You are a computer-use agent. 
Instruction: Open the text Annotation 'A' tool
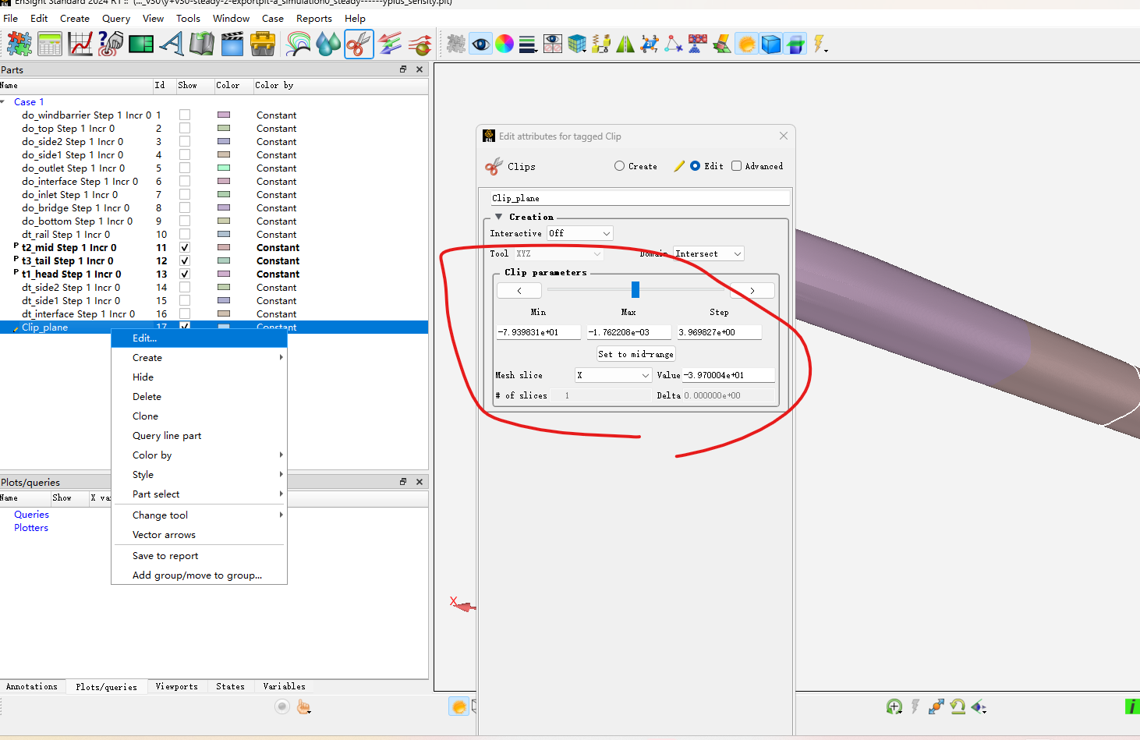pyautogui.click(x=172, y=44)
